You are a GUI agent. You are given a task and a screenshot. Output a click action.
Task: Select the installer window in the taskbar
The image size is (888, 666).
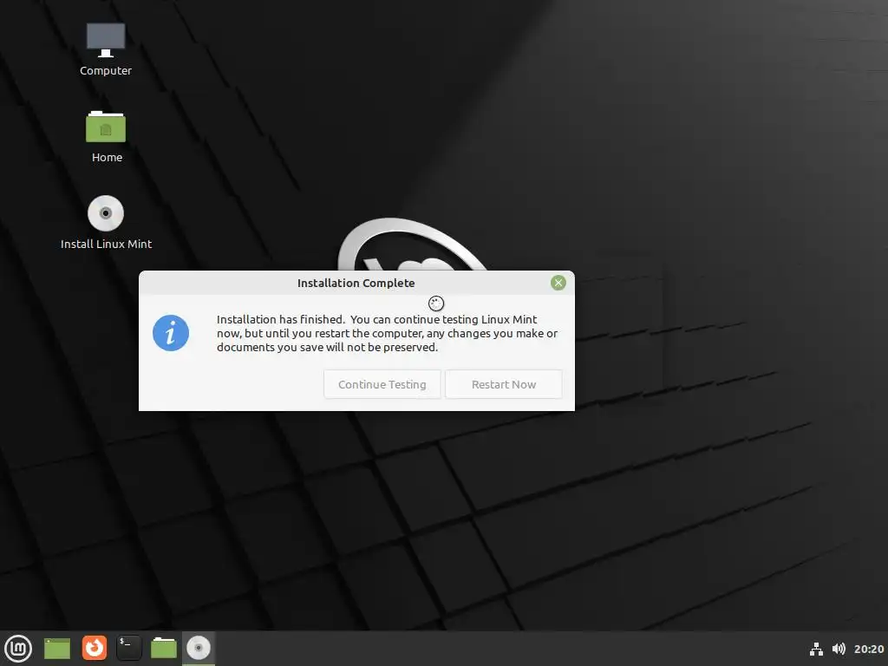click(199, 649)
